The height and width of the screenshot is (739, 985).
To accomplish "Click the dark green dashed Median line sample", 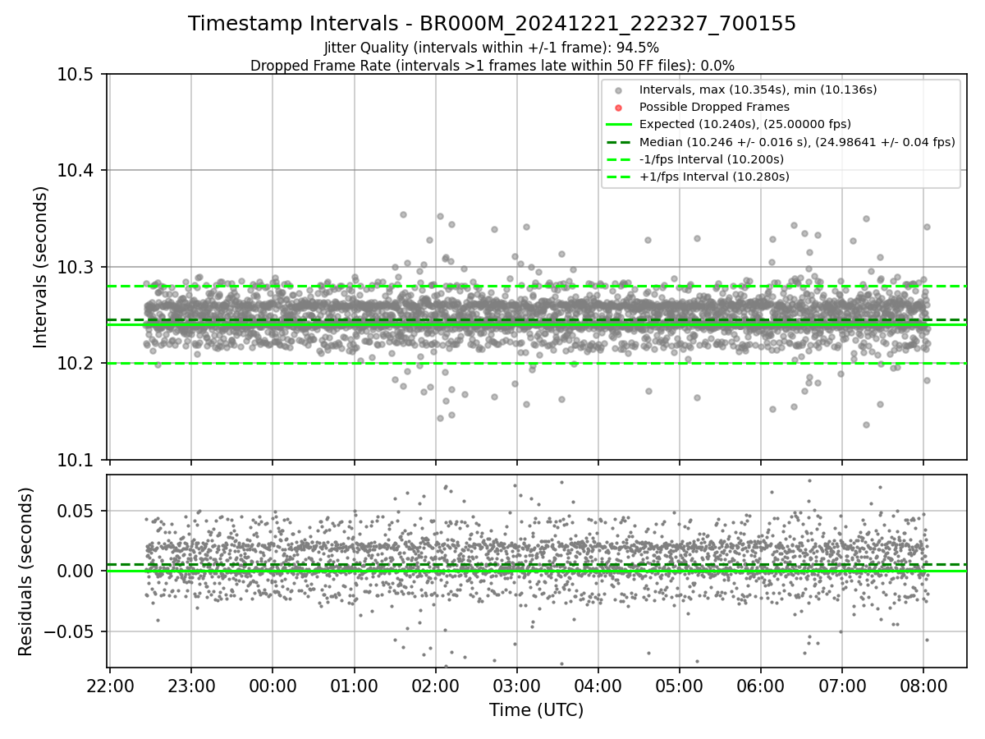I will point(619,141).
